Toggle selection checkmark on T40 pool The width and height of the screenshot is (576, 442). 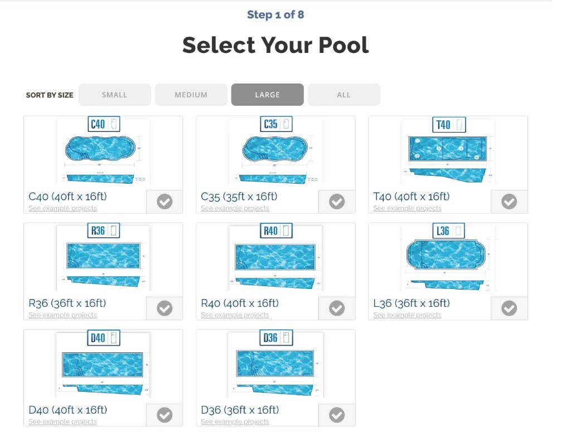coord(509,202)
